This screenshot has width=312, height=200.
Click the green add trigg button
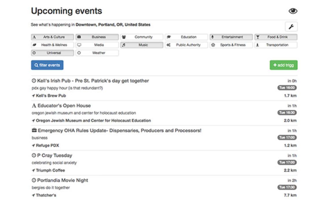coord(284,65)
